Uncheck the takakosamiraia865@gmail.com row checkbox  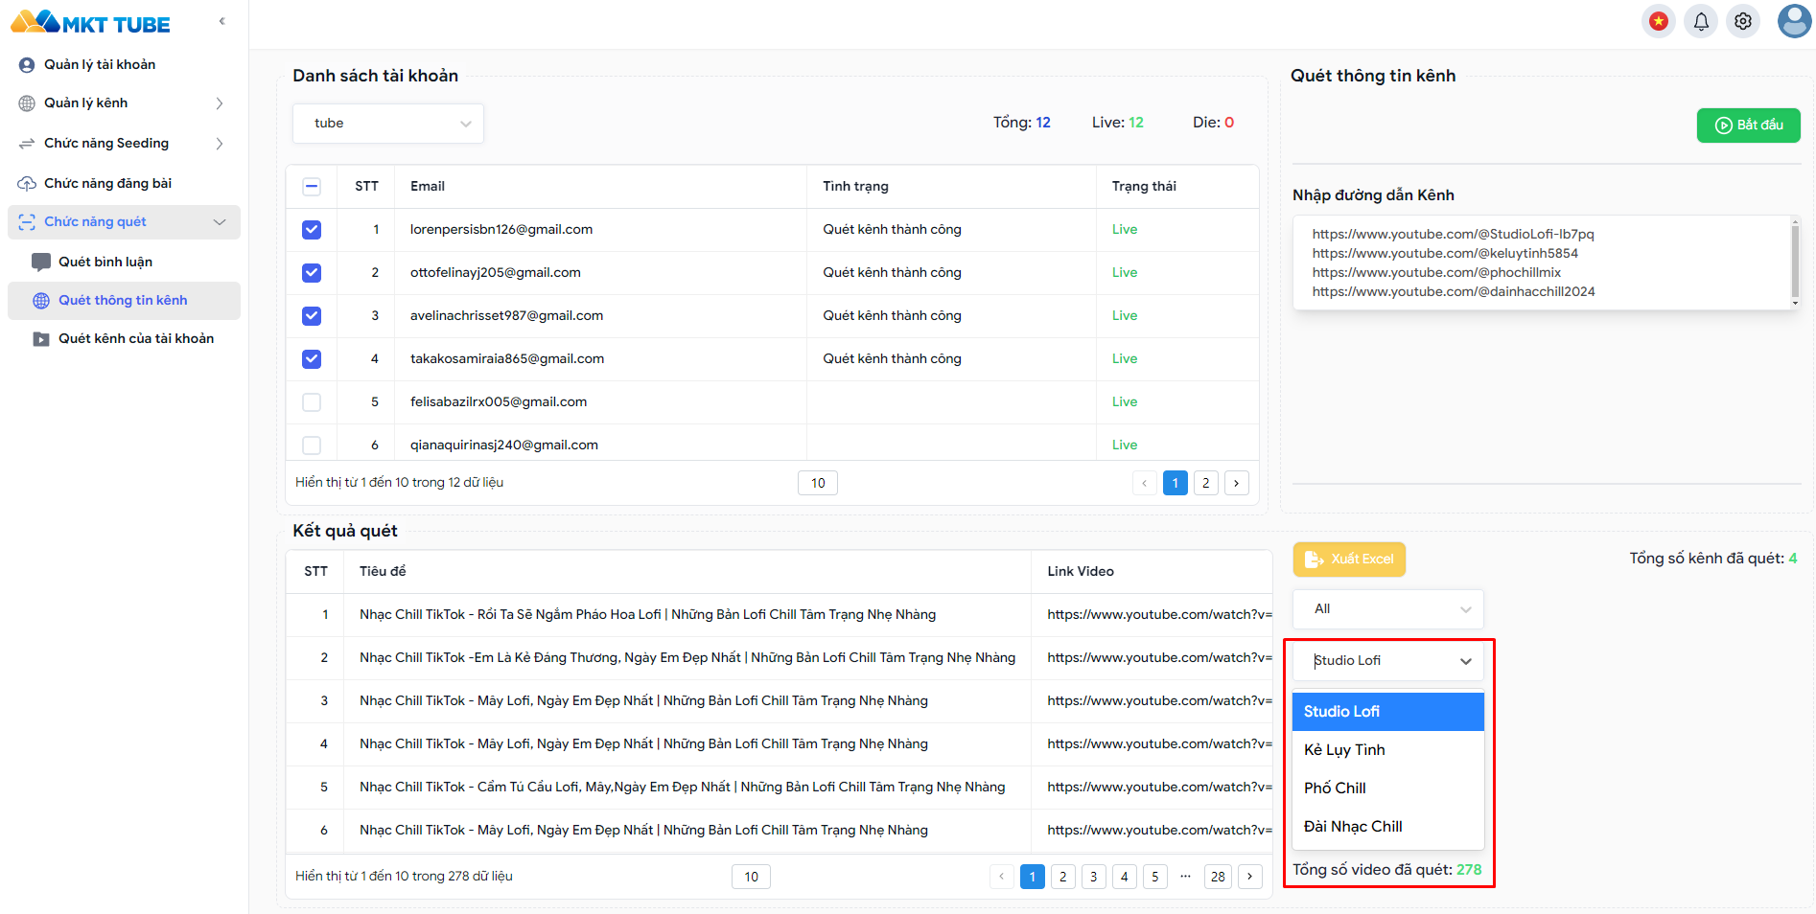312,359
